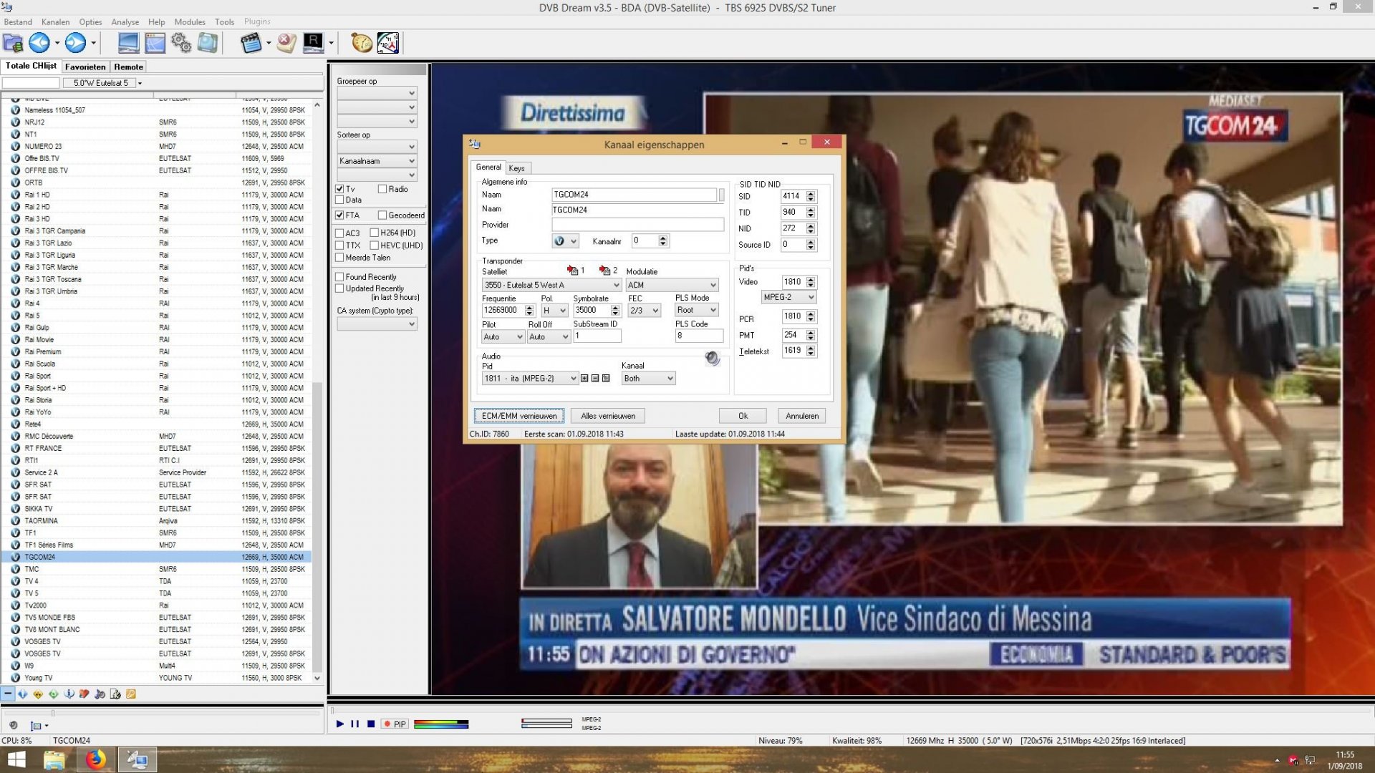Switch to the Keys tab in Kanaal eigenschappen
Image resolution: width=1375 pixels, height=773 pixels.
pos(517,167)
